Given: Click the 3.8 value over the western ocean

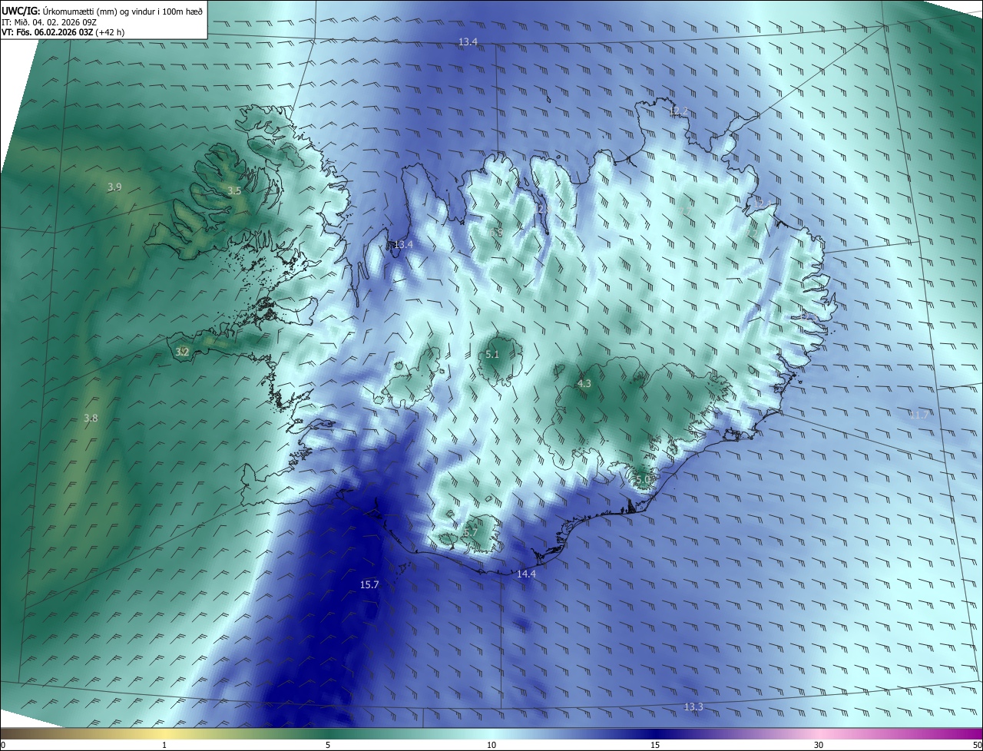Looking at the screenshot, I should pos(91,419).
